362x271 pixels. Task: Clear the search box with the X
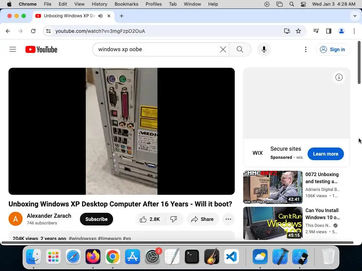[x=223, y=49]
